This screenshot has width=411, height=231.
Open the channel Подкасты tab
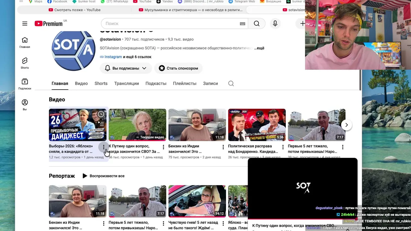pos(156,83)
